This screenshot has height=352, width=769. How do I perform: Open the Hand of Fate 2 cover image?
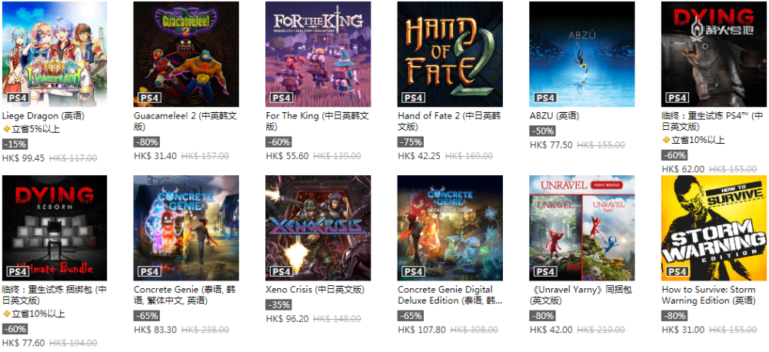click(x=450, y=54)
